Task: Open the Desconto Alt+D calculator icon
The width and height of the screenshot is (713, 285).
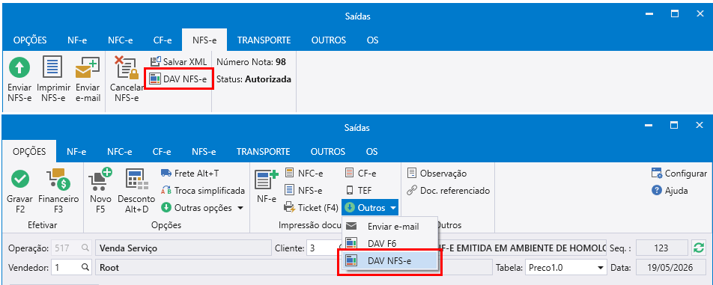Action: click(136, 180)
